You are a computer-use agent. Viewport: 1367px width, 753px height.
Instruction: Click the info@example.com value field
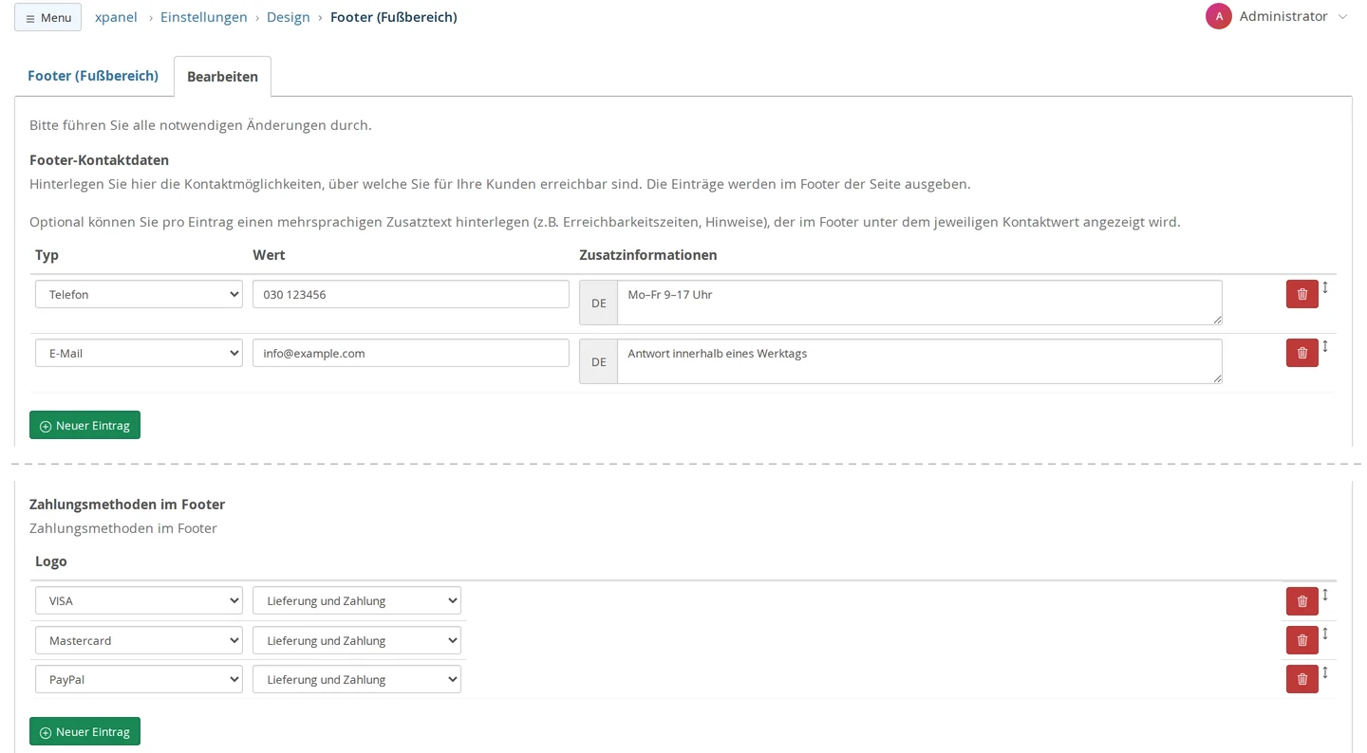411,353
